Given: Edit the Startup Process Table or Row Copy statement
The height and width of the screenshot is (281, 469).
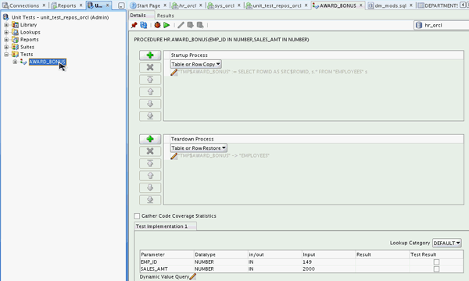Looking at the screenshot, I should coord(174,73).
